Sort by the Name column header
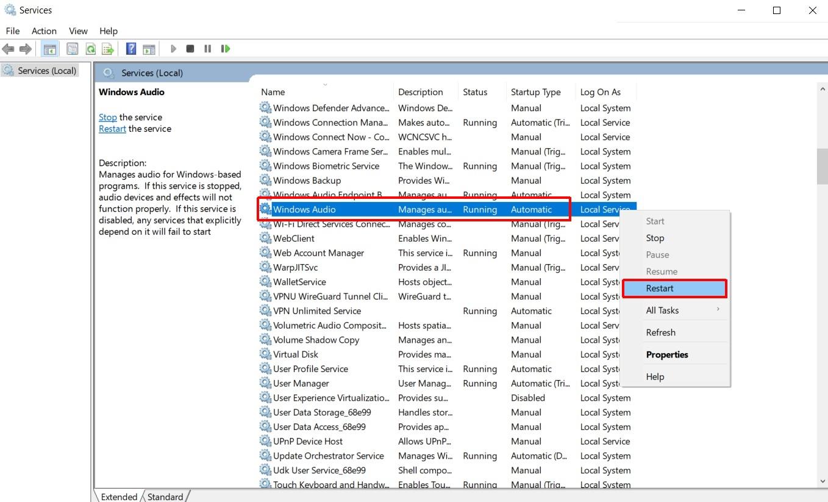The image size is (828, 502). point(325,92)
